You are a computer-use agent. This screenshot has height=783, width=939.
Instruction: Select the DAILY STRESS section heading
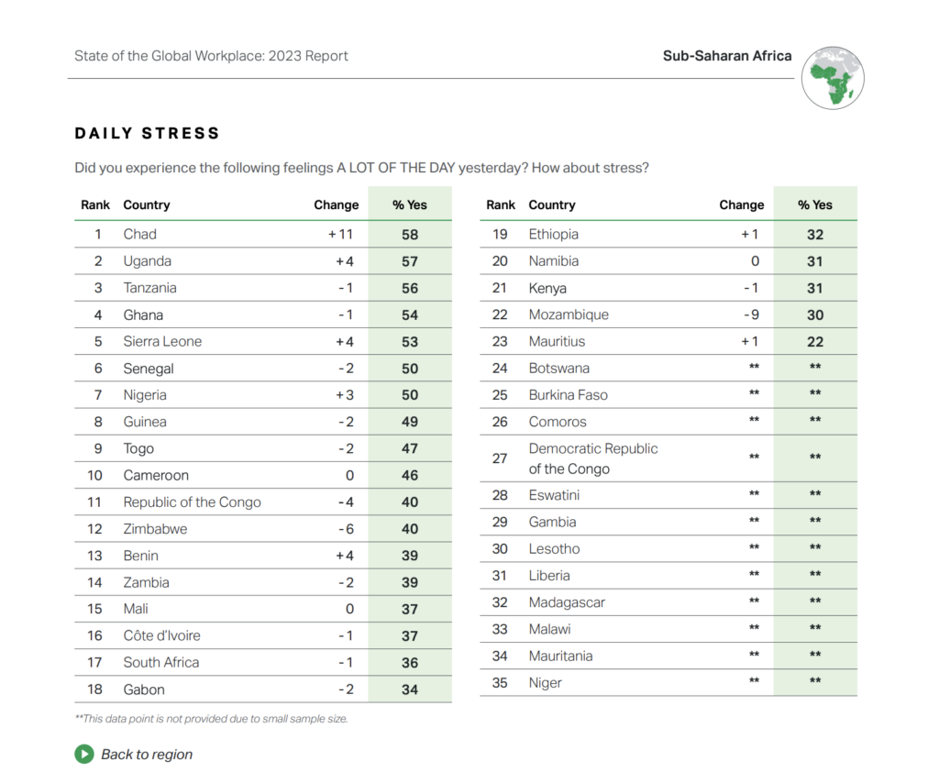point(148,134)
